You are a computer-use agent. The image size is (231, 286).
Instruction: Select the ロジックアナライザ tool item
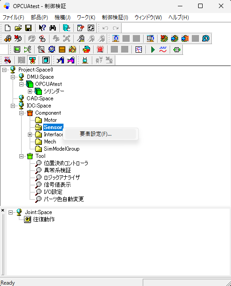(x=62, y=178)
